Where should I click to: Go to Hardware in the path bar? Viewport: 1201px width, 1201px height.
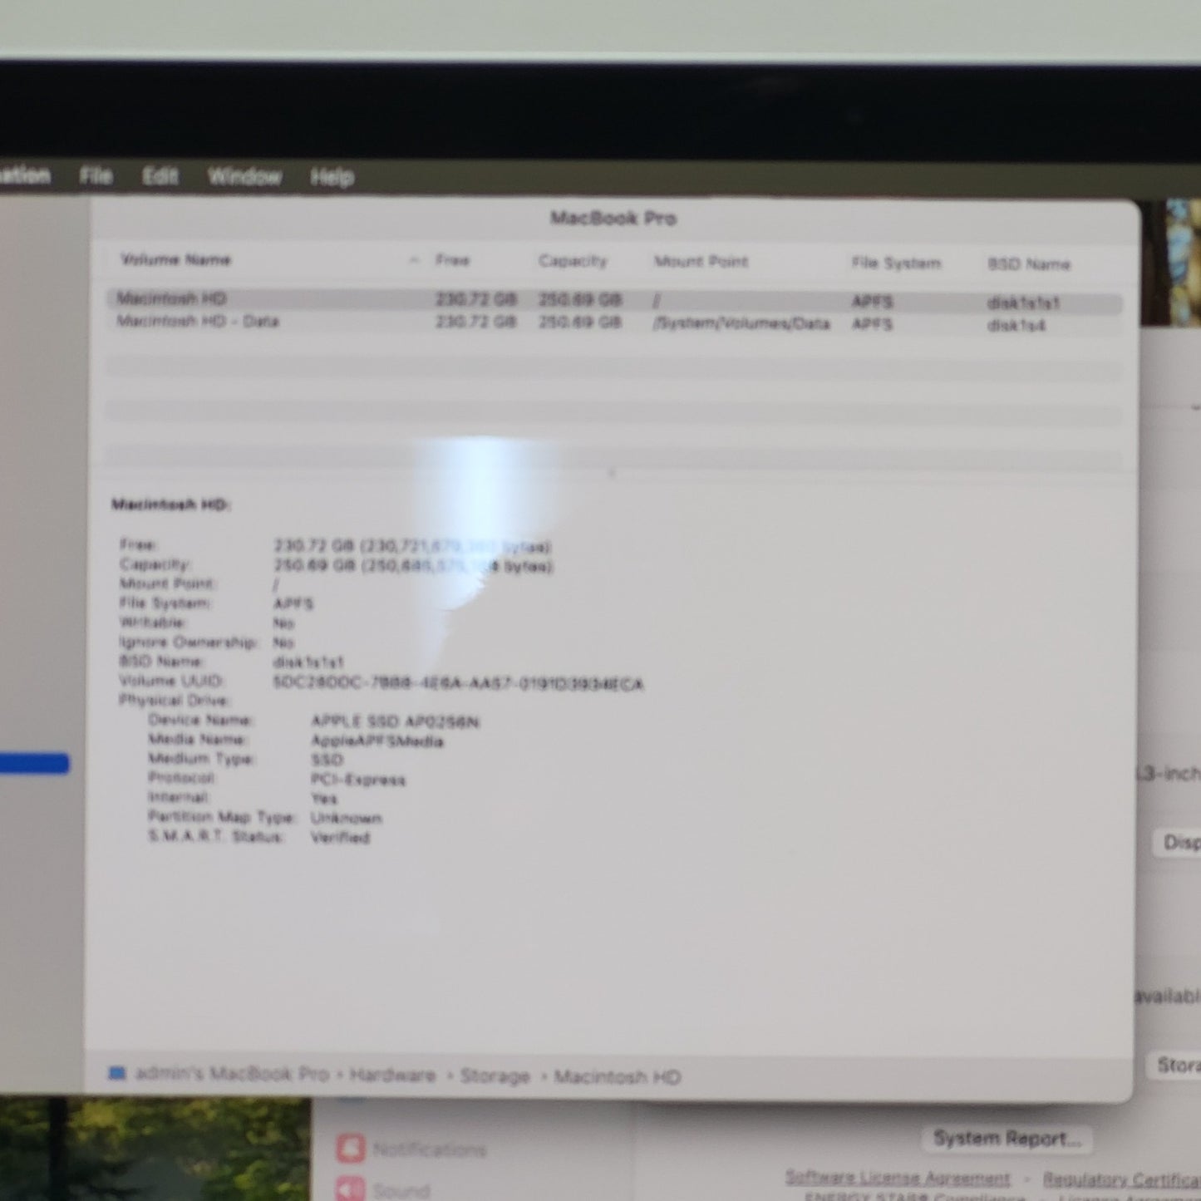[392, 1075]
